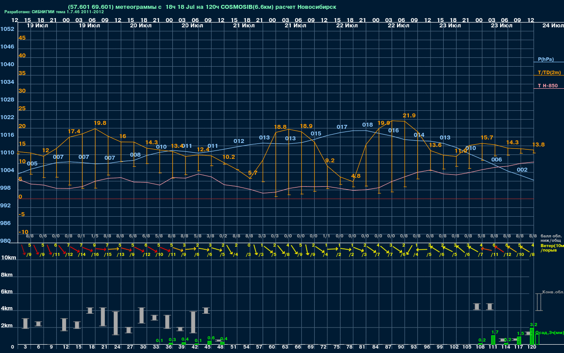The height and width of the screenshot is (353, 564).
Task: Click the meteogram title mentioning COSMOSIB
Action: pos(202,7)
